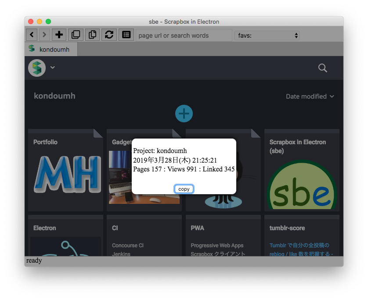This screenshot has width=368, height=299.
Task: Click the kondoumh project title heading
Action: 54,96
